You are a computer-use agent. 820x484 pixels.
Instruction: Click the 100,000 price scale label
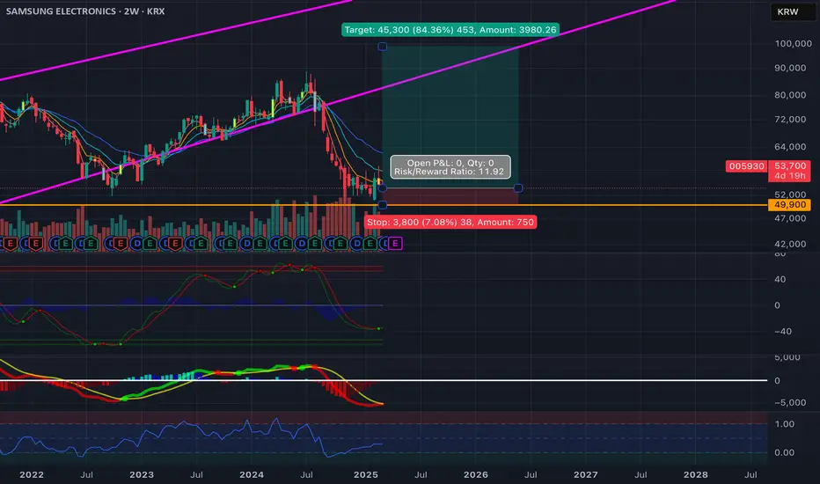click(793, 44)
